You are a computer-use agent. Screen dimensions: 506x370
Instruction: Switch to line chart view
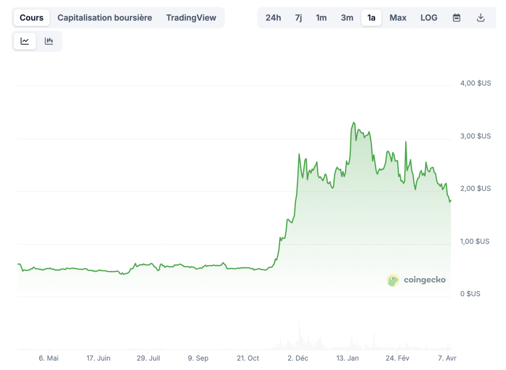[25, 41]
